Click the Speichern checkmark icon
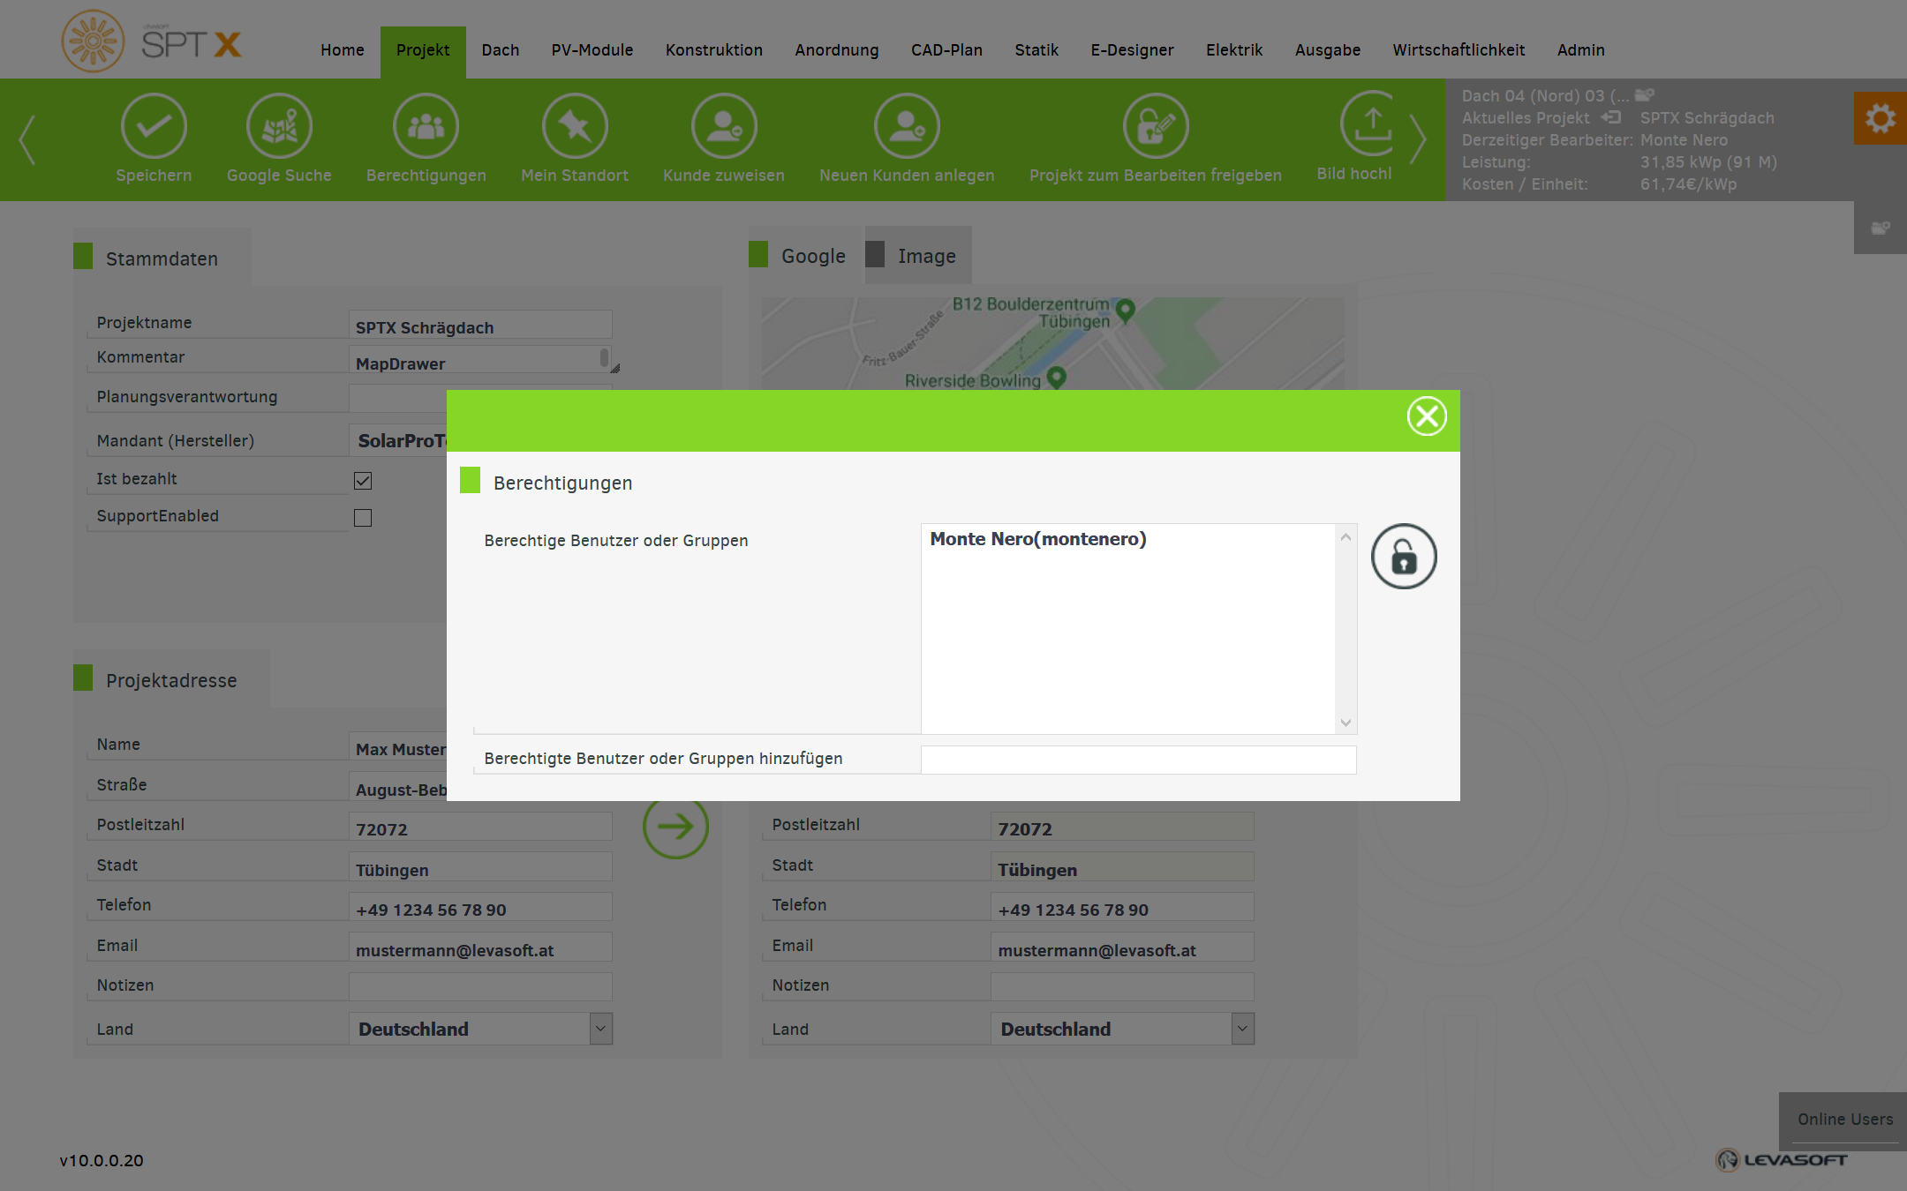 point(154,127)
